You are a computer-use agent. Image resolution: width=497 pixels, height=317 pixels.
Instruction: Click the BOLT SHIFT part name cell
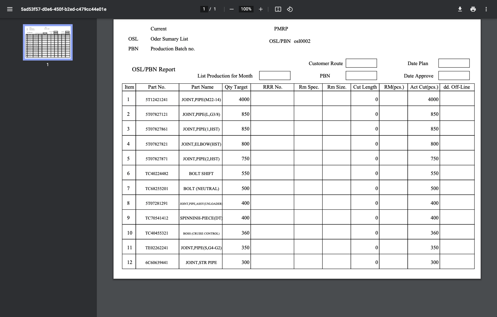pyautogui.click(x=201, y=173)
